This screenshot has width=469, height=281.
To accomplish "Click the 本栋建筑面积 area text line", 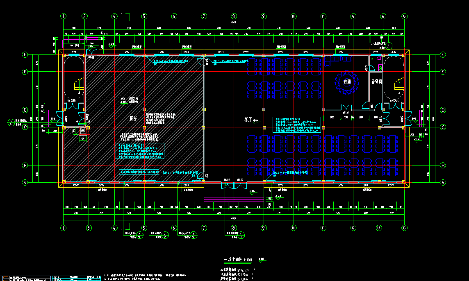I will pyautogui.click(x=235, y=270).
